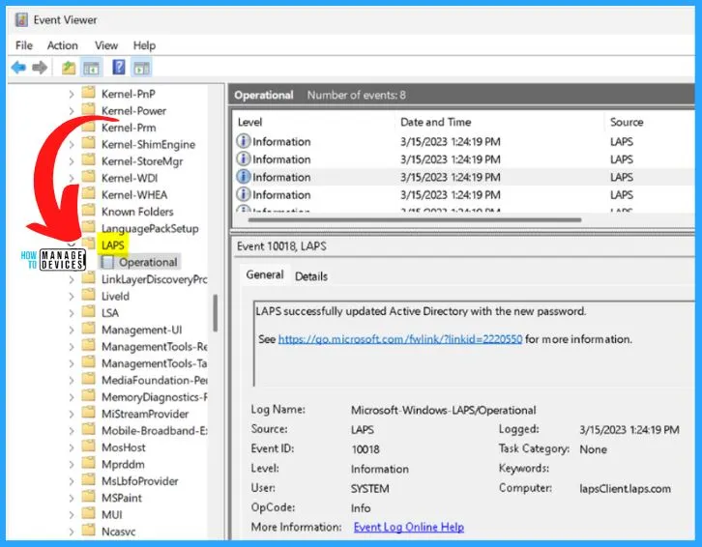This screenshot has height=547, width=702.
Task: Open the go.microsoft.com fwlink URL
Action: tap(400, 339)
